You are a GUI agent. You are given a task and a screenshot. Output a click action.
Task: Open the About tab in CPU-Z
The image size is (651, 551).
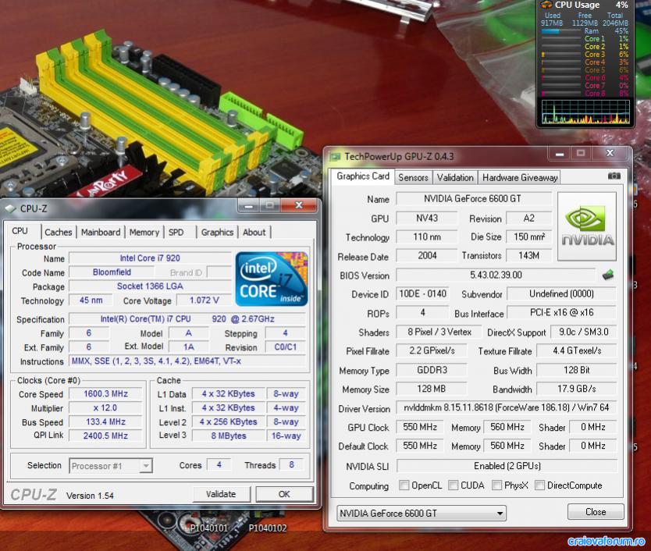click(x=254, y=232)
